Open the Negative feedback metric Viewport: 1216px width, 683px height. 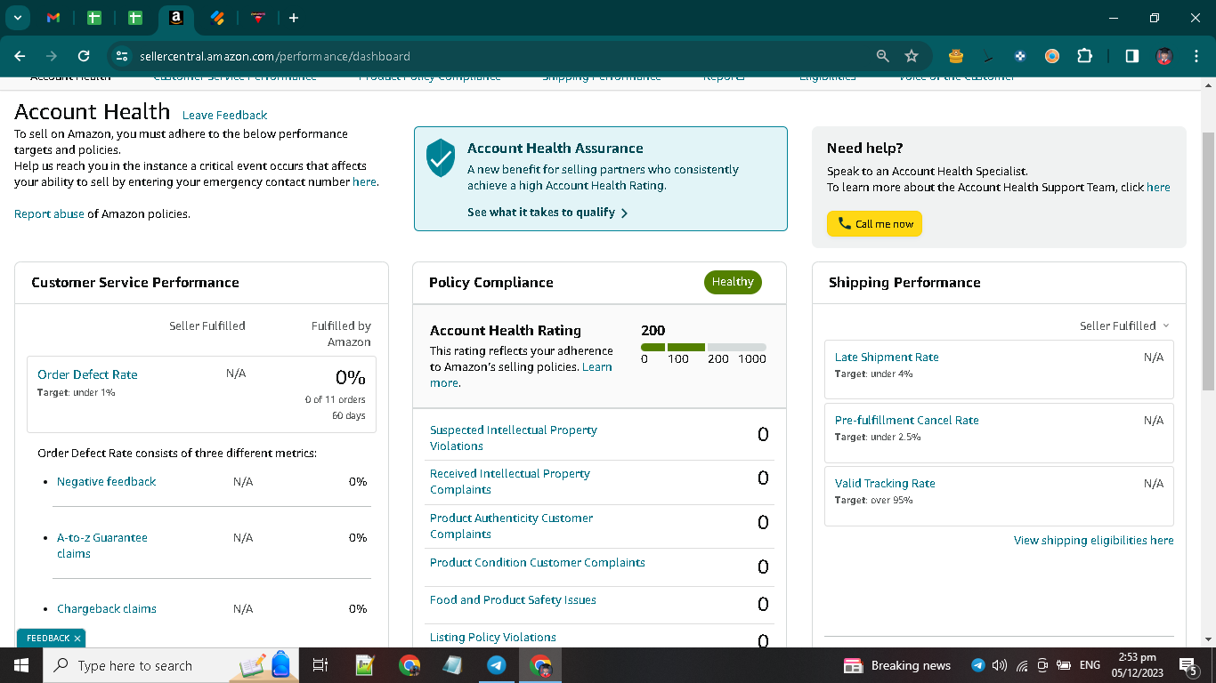click(106, 481)
